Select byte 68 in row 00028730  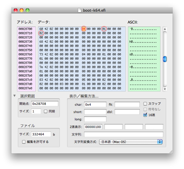41,42
